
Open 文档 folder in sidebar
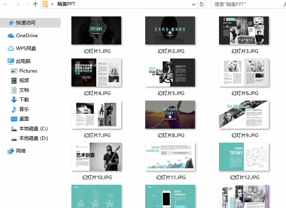tap(24, 90)
